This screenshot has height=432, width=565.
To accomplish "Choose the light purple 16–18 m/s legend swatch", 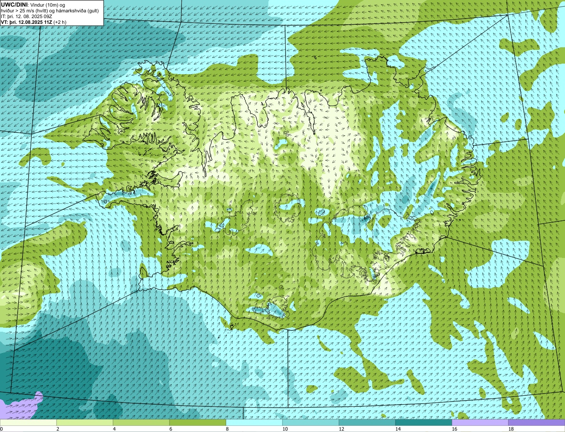I will click(x=480, y=423).
